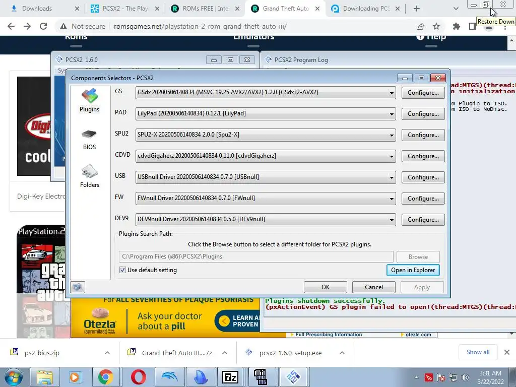
Task: Close the downloads bar
Action: [x=507, y=352]
